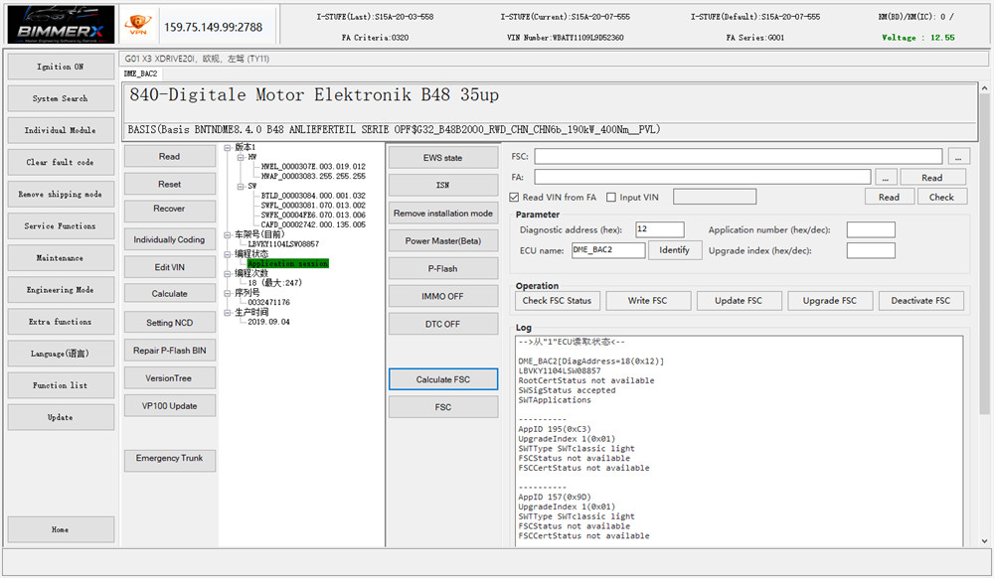The width and height of the screenshot is (994, 578).
Task: Click the Identify button
Action: (x=675, y=250)
